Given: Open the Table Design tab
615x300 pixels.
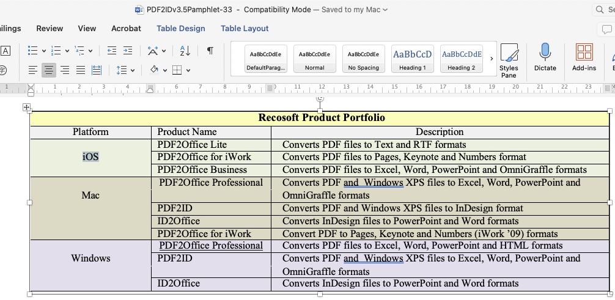Looking at the screenshot, I should tap(181, 28).
